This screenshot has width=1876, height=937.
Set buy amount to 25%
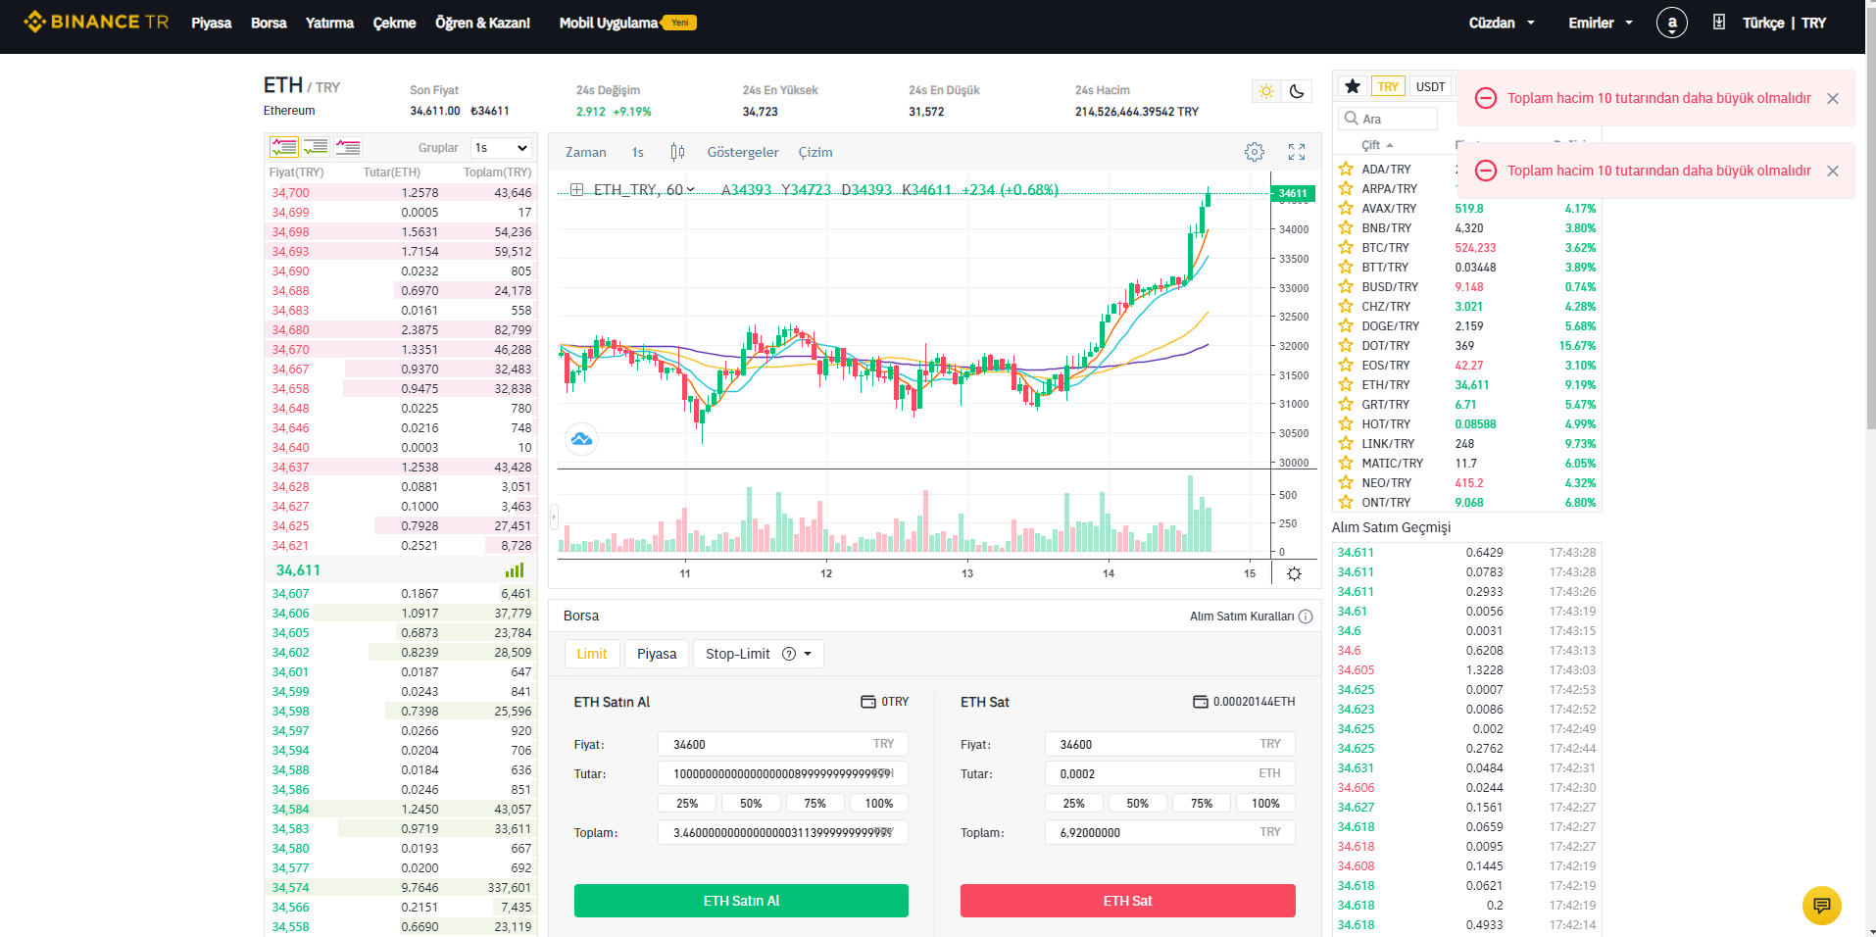coord(687,804)
